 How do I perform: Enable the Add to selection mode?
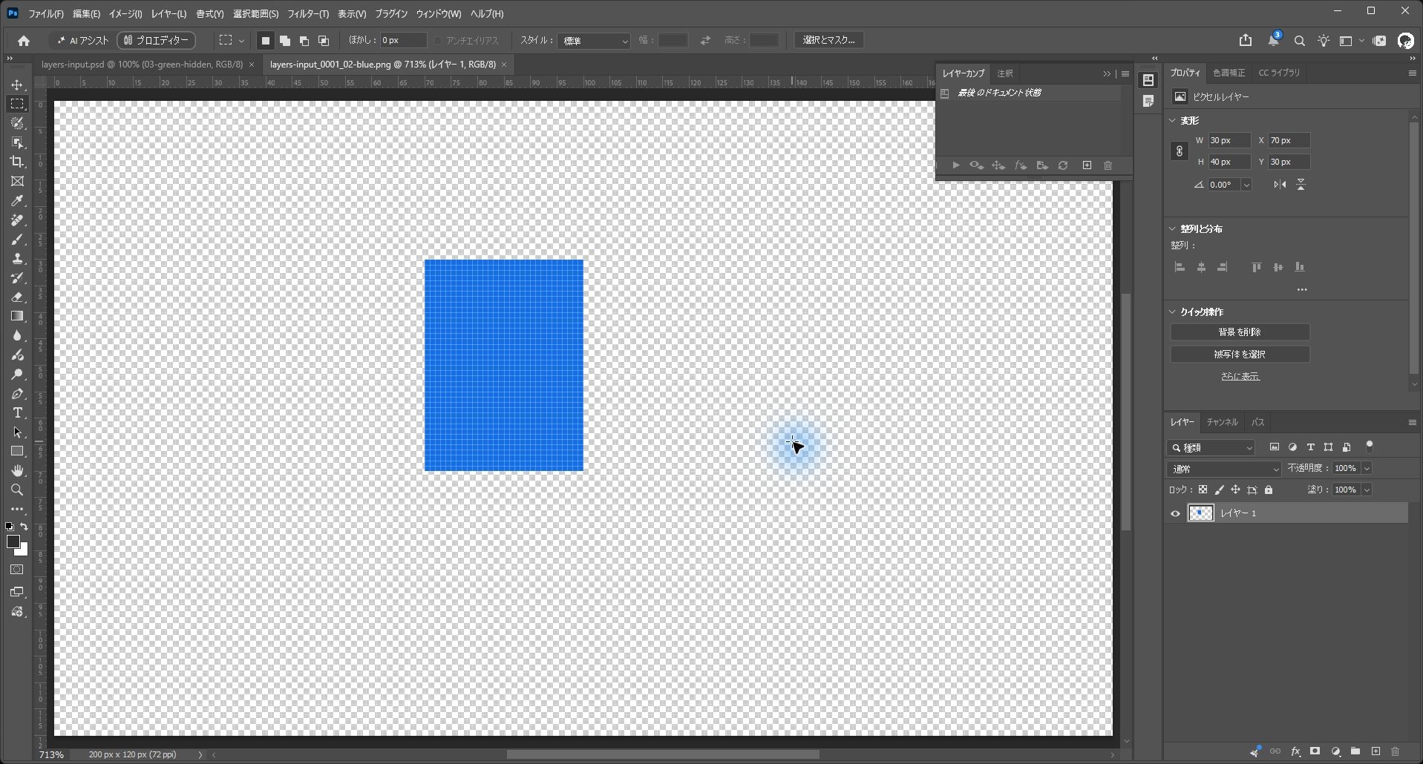click(x=285, y=41)
